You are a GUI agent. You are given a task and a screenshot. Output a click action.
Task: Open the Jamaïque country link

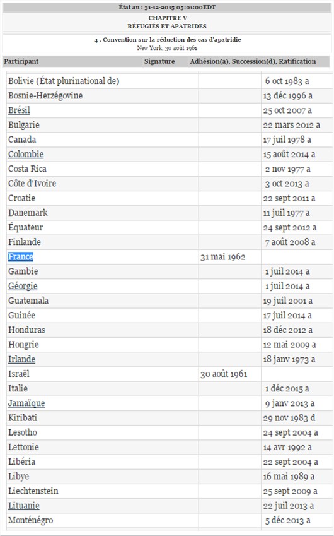pos(26,403)
